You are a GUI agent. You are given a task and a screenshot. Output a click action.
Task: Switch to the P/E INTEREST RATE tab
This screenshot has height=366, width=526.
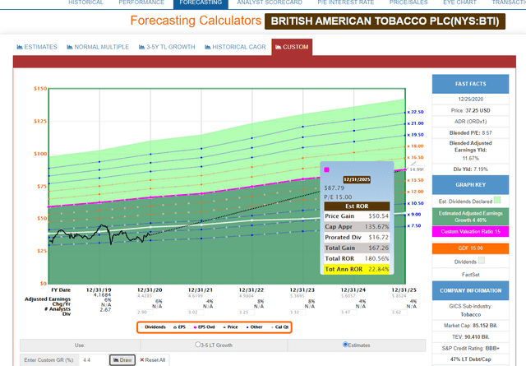345,2
